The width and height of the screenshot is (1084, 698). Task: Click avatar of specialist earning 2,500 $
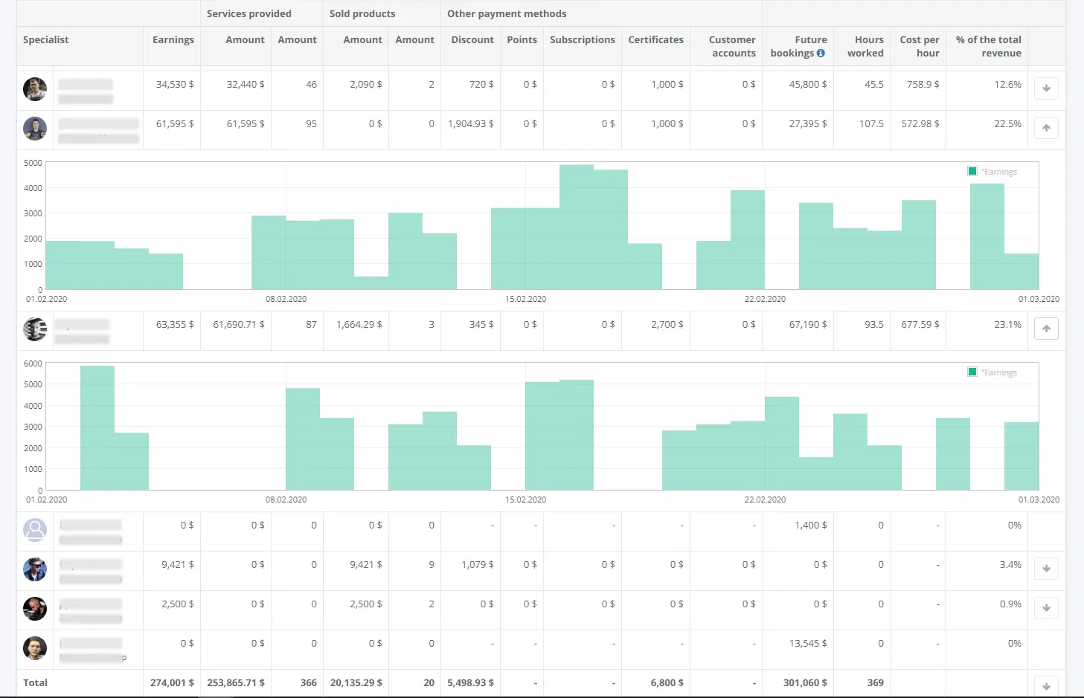pos(35,609)
